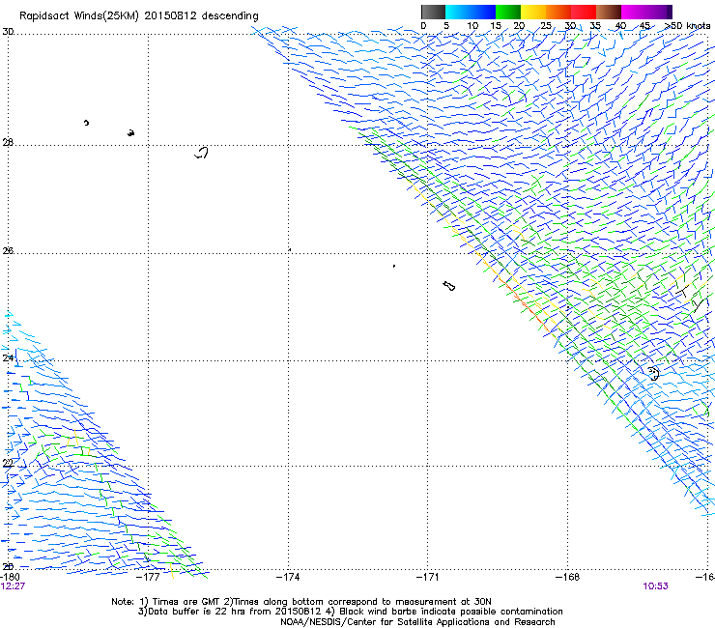Click the 'Rapidscat Winds(25KM) 20150812 descending' title

(138, 16)
